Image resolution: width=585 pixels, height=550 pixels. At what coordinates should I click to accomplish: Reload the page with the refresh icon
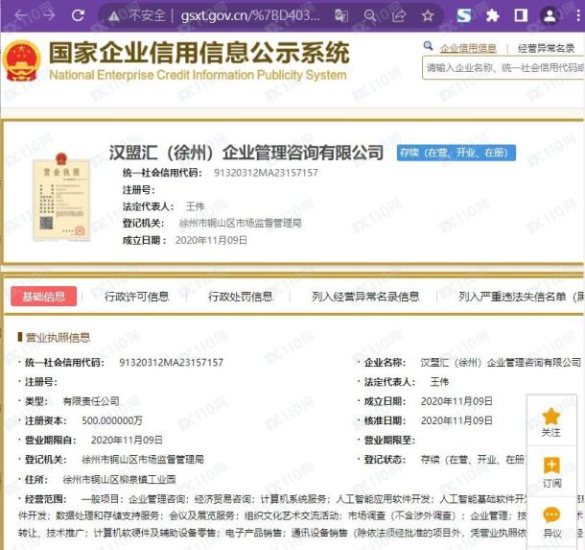pos(78,15)
